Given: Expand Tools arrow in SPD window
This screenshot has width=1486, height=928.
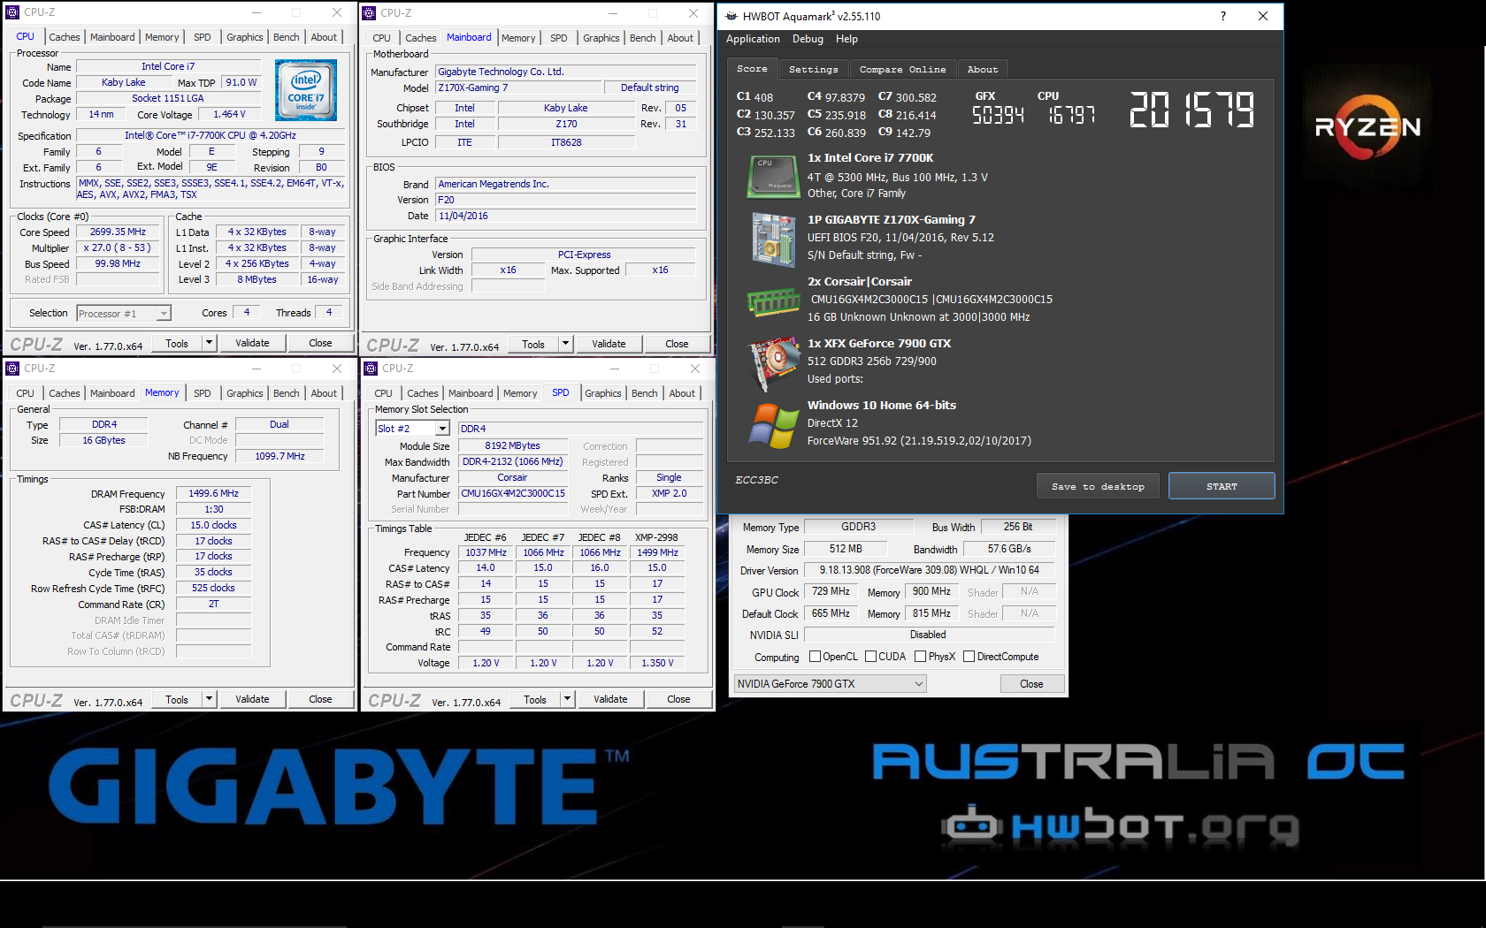Looking at the screenshot, I should [568, 699].
